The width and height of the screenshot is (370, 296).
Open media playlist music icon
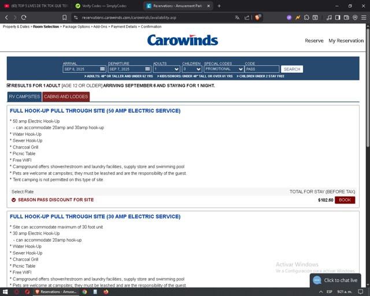329,17
